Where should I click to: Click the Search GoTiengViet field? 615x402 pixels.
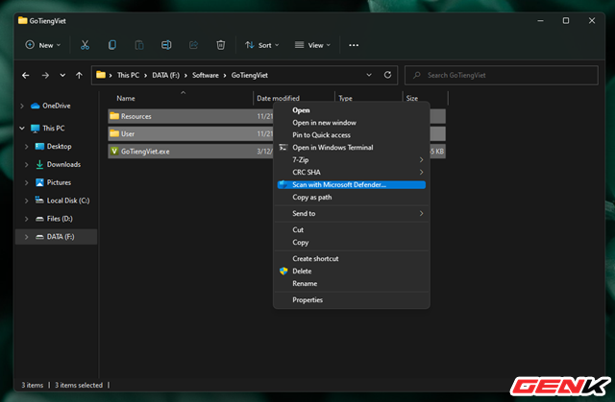502,75
